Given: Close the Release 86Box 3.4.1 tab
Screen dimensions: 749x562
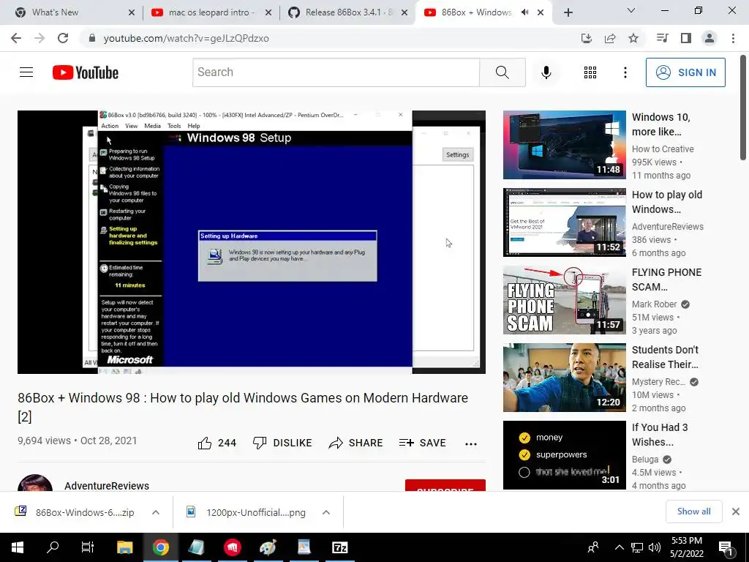Looking at the screenshot, I should pos(404,13).
